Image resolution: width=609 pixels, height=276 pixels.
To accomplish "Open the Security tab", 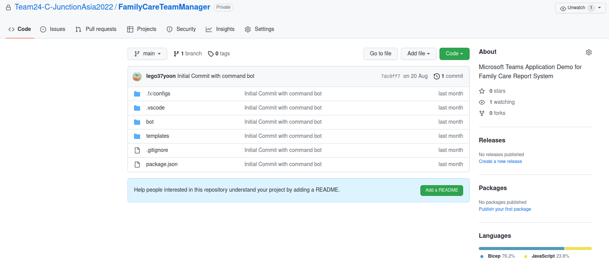I will [181, 29].
